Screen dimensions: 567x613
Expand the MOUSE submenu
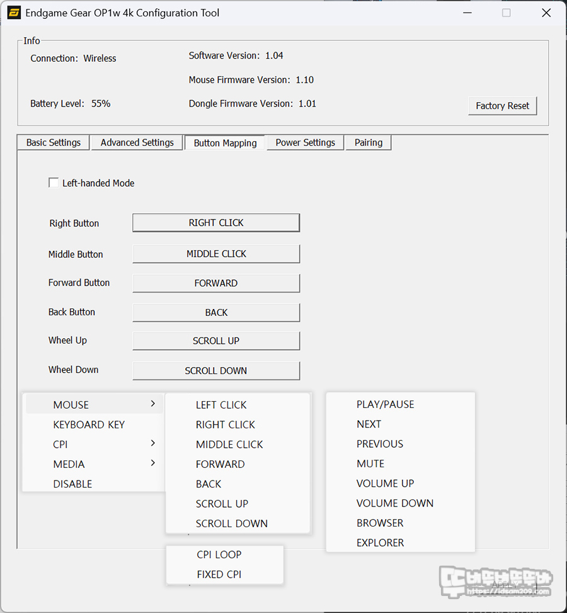(94, 405)
